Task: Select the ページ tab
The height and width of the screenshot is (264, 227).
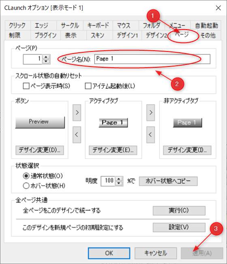Action: 183,35
